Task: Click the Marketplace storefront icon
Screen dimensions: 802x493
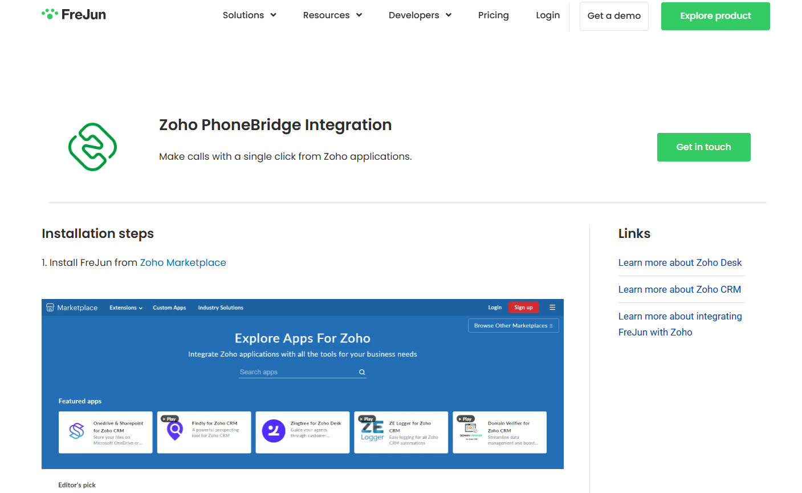Action: click(50, 307)
